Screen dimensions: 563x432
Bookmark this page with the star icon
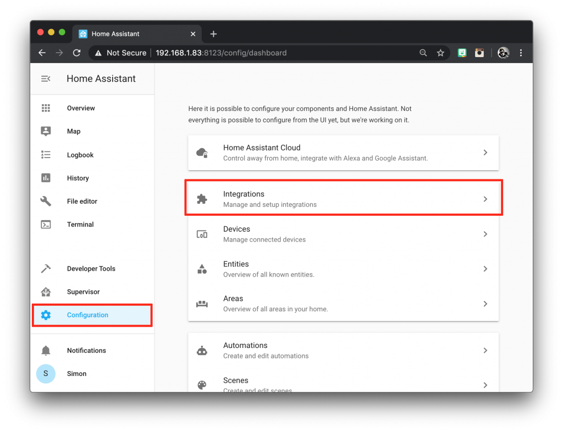pyautogui.click(x=440, y=53)
